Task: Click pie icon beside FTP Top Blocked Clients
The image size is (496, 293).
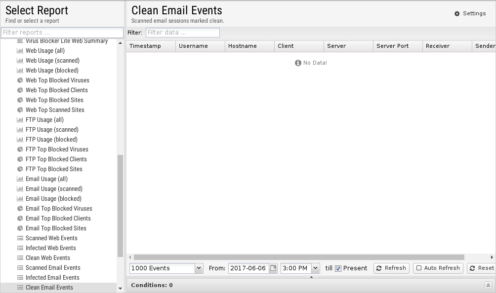Action: (20, 159)
